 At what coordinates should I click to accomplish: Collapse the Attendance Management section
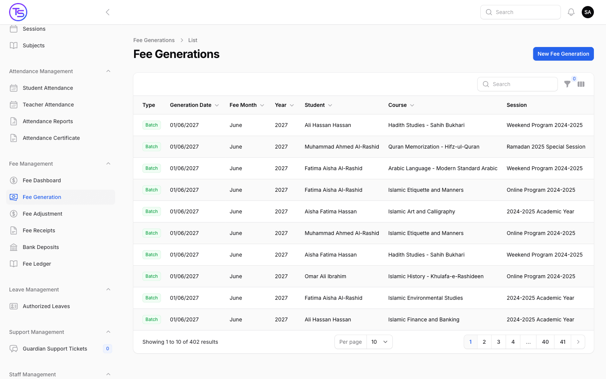[x=108, y=71]
